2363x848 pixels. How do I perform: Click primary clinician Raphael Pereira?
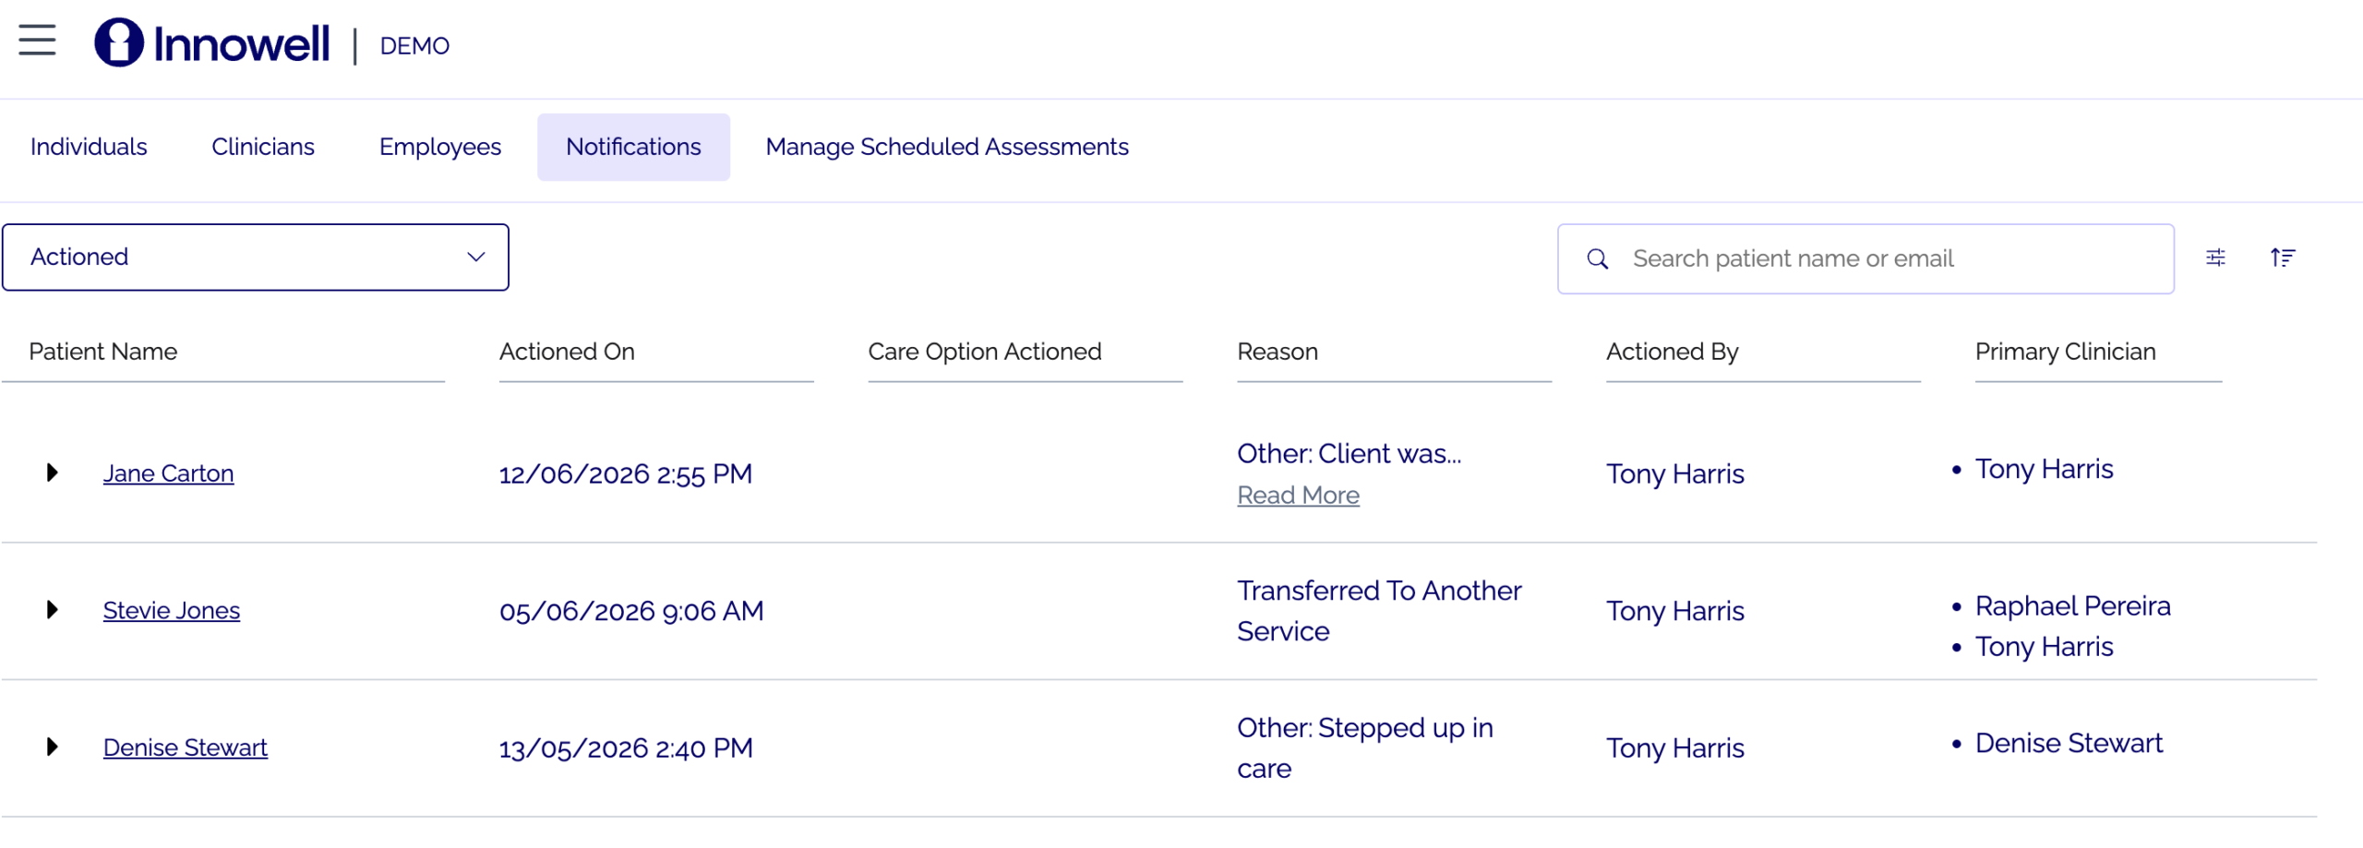(x=2073, y=606)
